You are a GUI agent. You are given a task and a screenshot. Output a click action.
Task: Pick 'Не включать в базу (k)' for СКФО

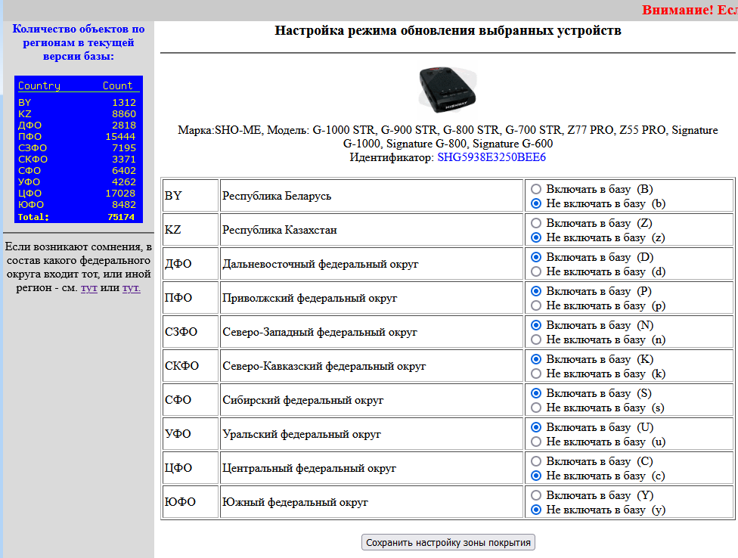[536, 374]
